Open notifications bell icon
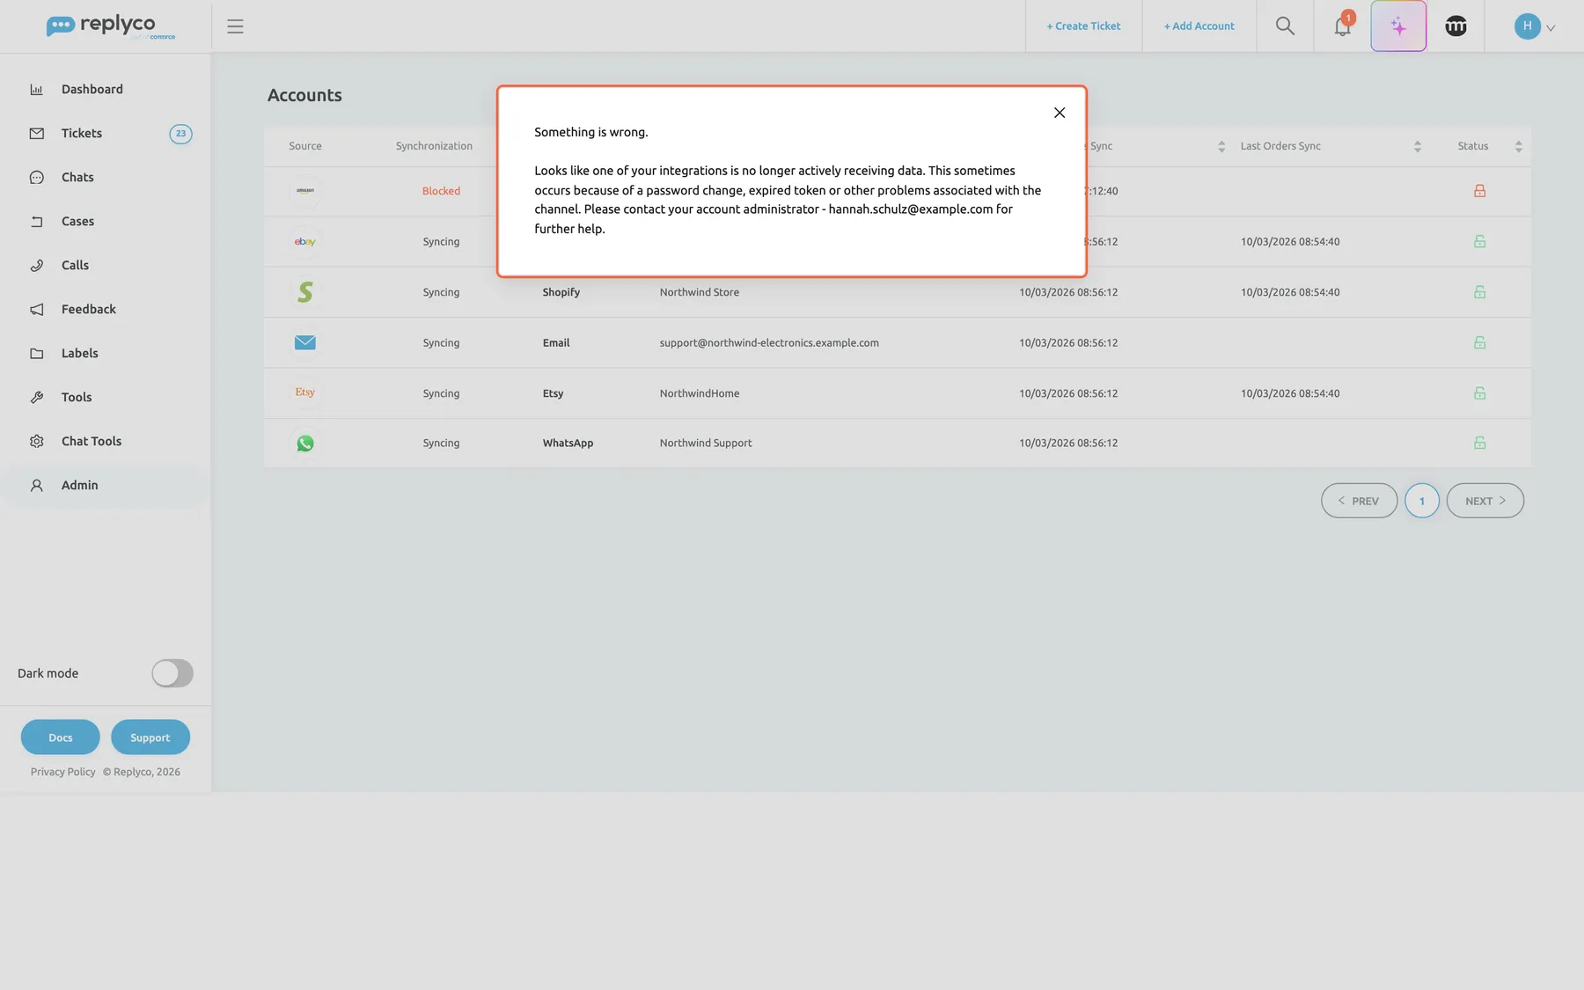The image size is (1584, 990). point(1342,26)
